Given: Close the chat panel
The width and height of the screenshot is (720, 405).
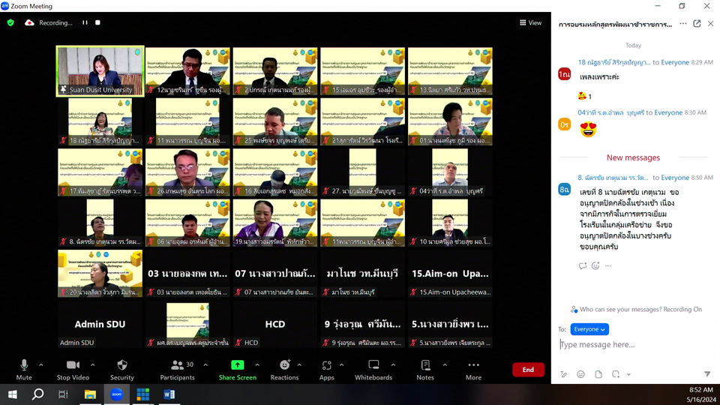Looking at the screenshot, I should (710, 23).
